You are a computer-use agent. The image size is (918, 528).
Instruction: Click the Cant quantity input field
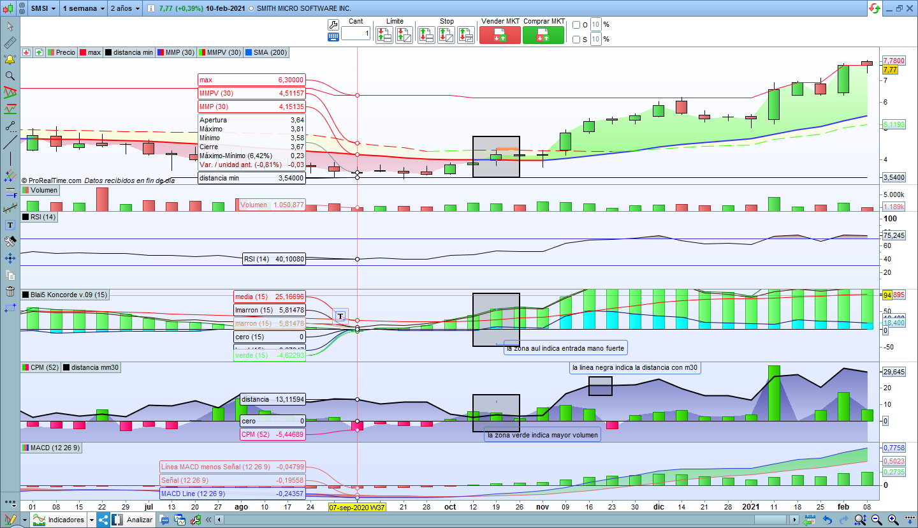pyautogui.click(x=356, y=34)
